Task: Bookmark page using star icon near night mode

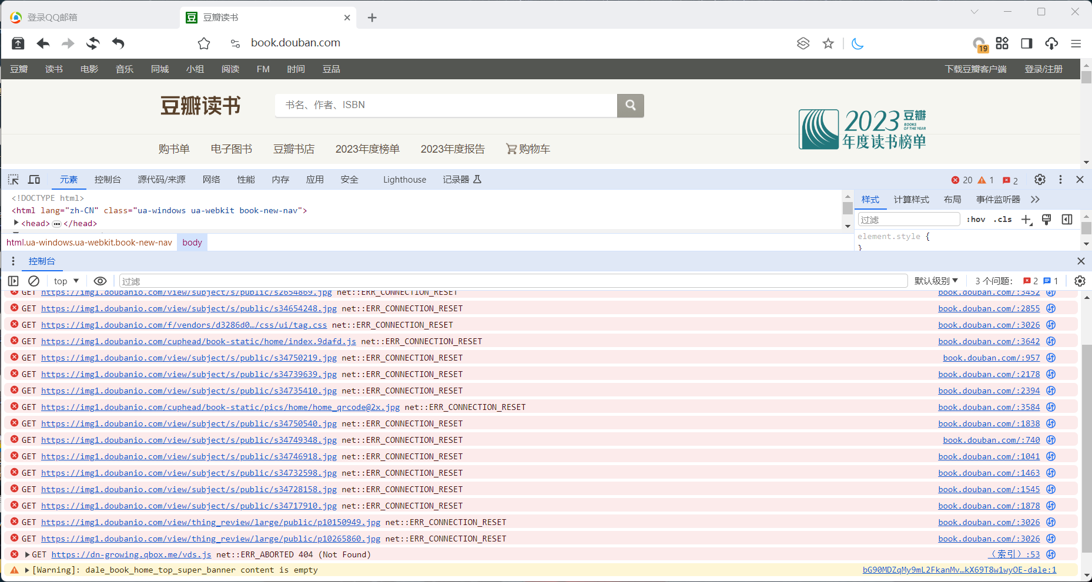Action: coord(828,43)
